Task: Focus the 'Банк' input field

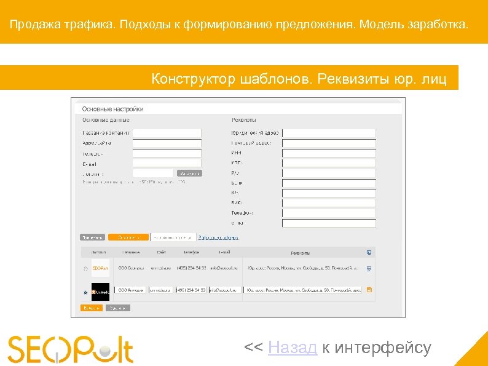Action: (x=329, y=183)
